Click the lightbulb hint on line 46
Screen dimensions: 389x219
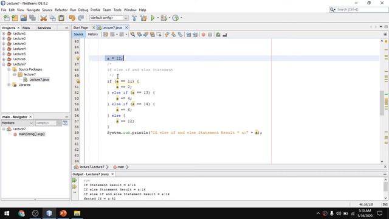tap(78, 58)
